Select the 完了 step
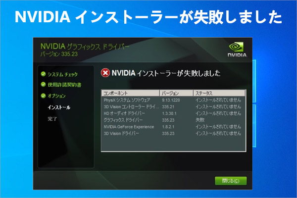The height and width of the screenshot is (198, 297). 52,119
